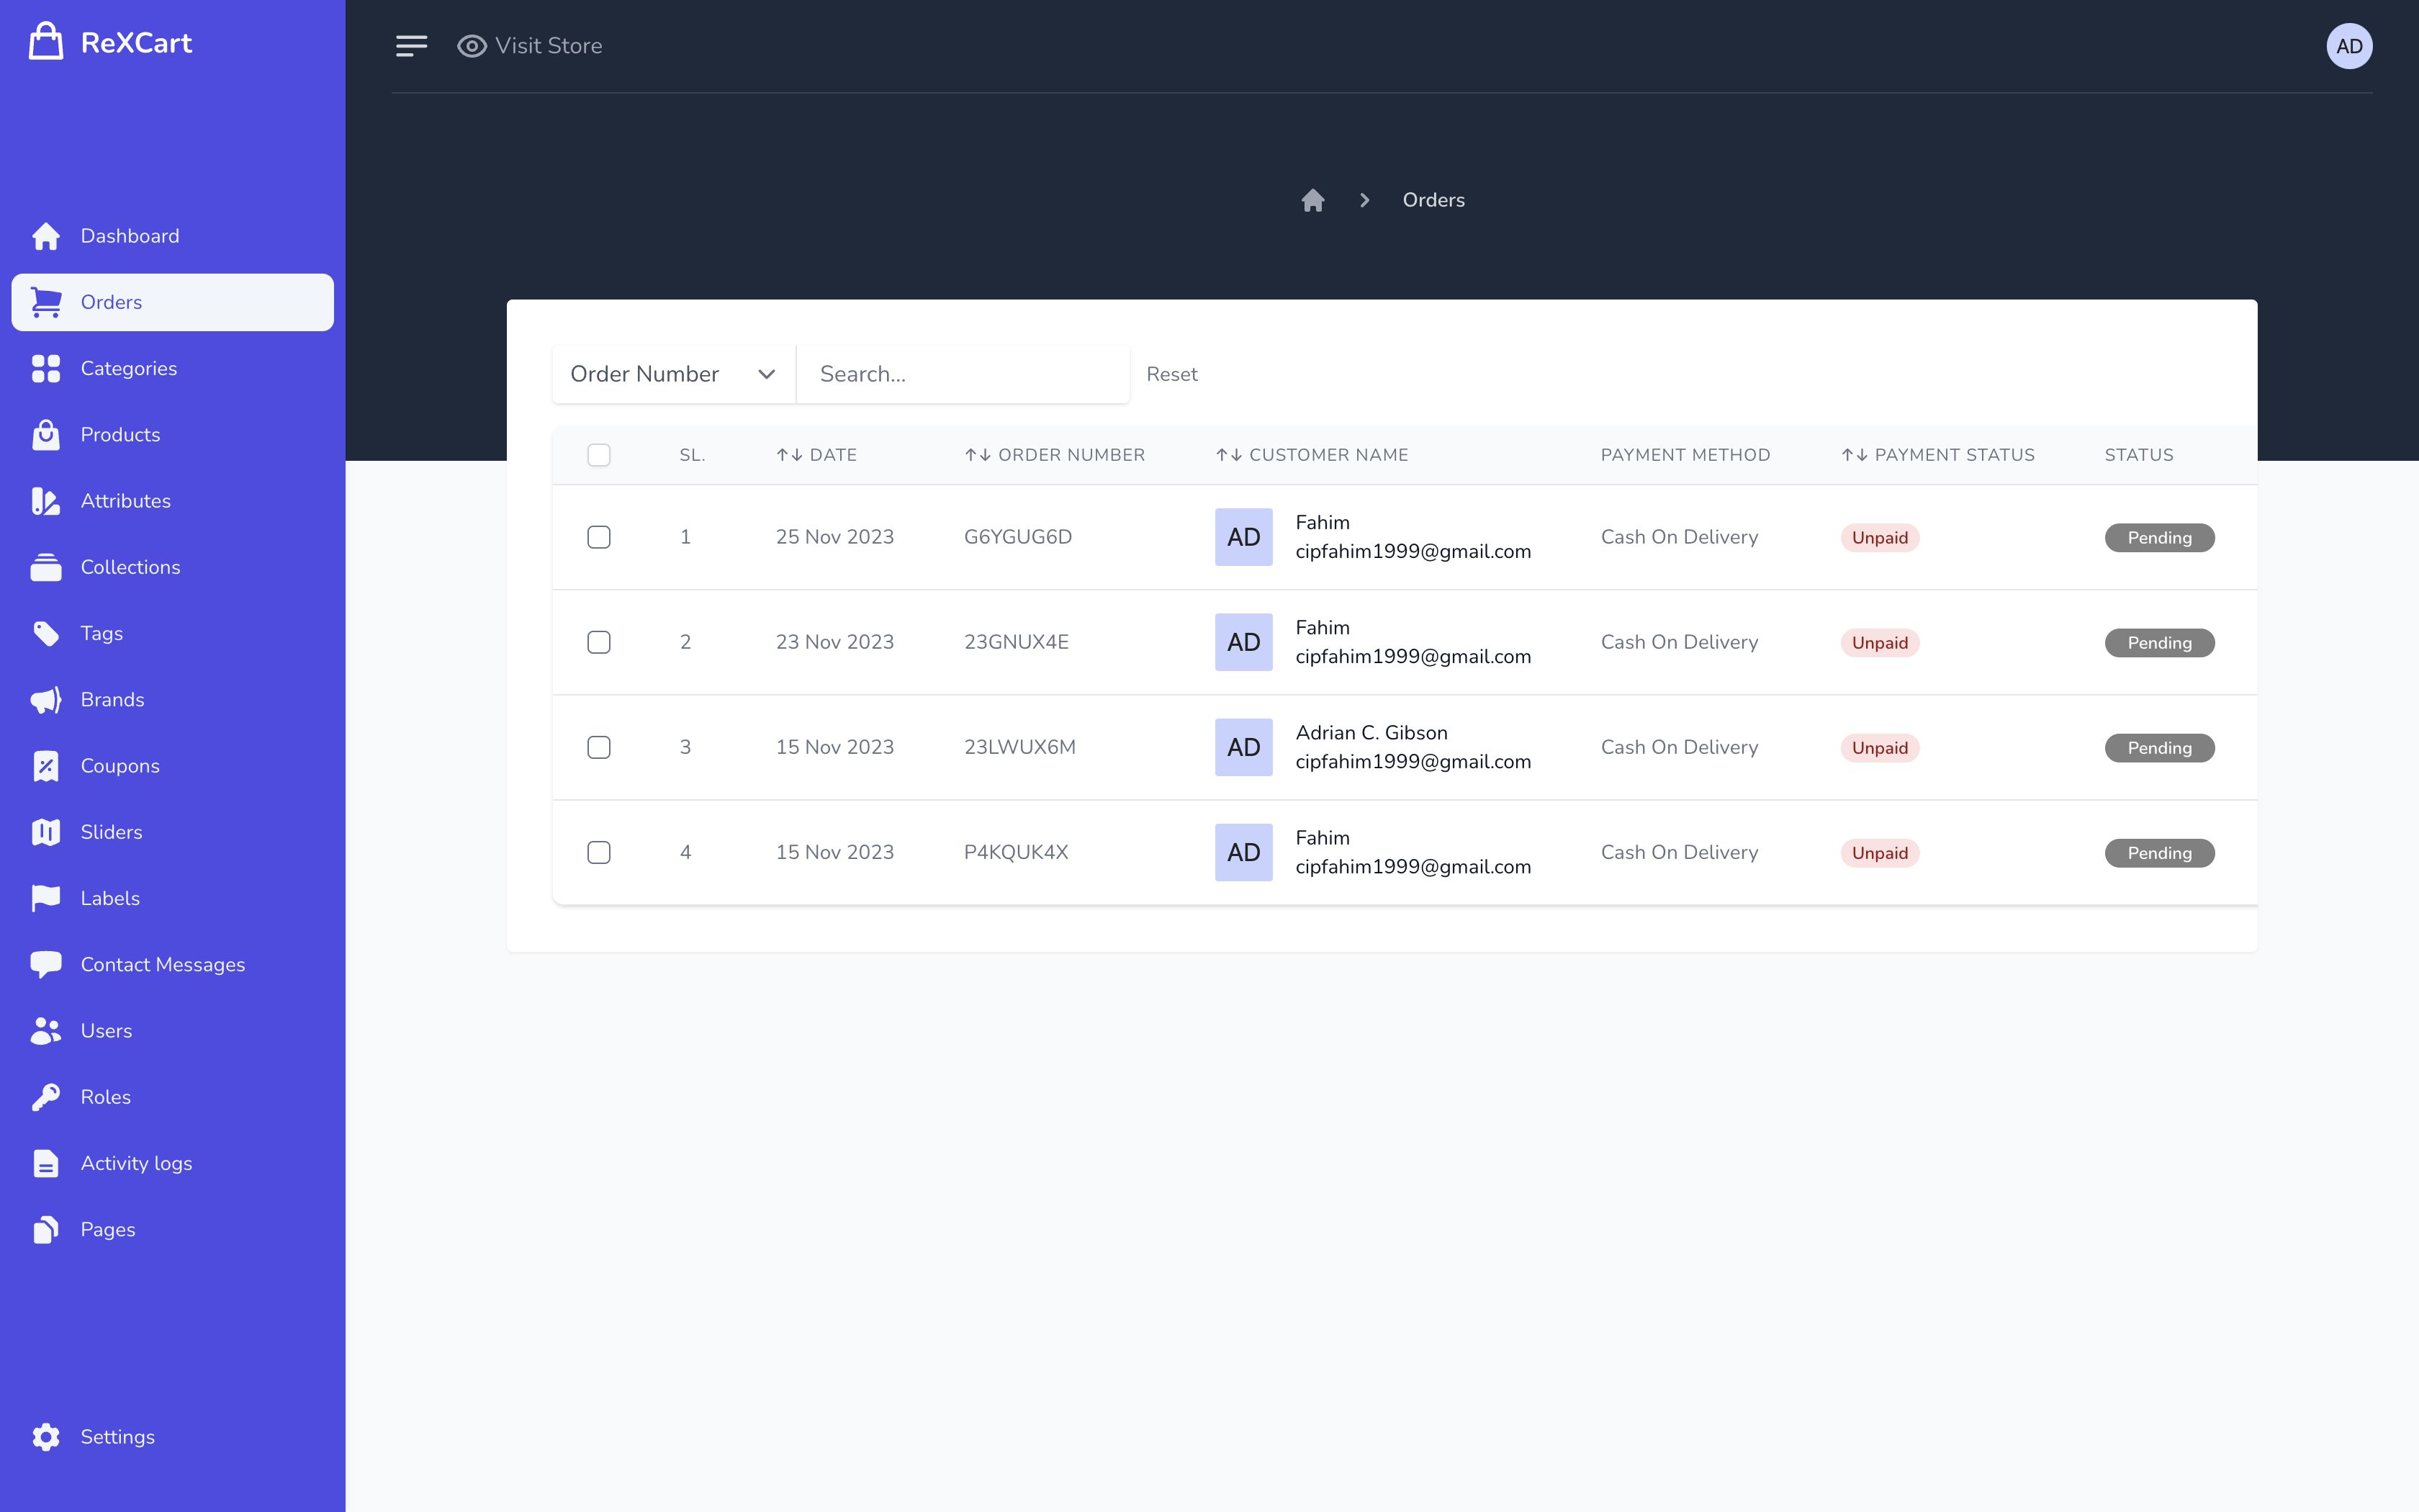
Task: Click the Brands megaphone icon
Action: [46, 700]
